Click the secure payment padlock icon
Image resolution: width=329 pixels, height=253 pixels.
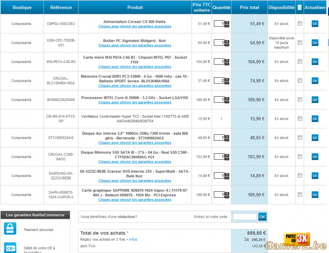10,229
